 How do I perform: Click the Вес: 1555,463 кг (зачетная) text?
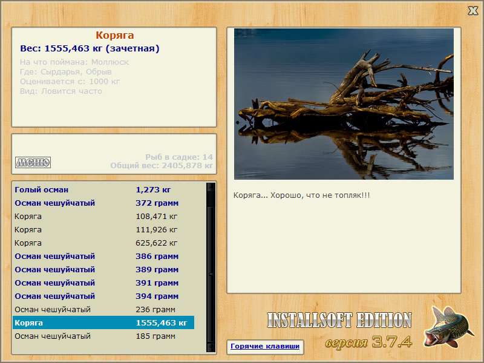pyautogui.click(x=90, y=48)
